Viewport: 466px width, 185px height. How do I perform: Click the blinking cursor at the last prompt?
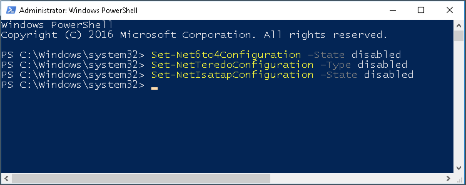pos(154,88)
